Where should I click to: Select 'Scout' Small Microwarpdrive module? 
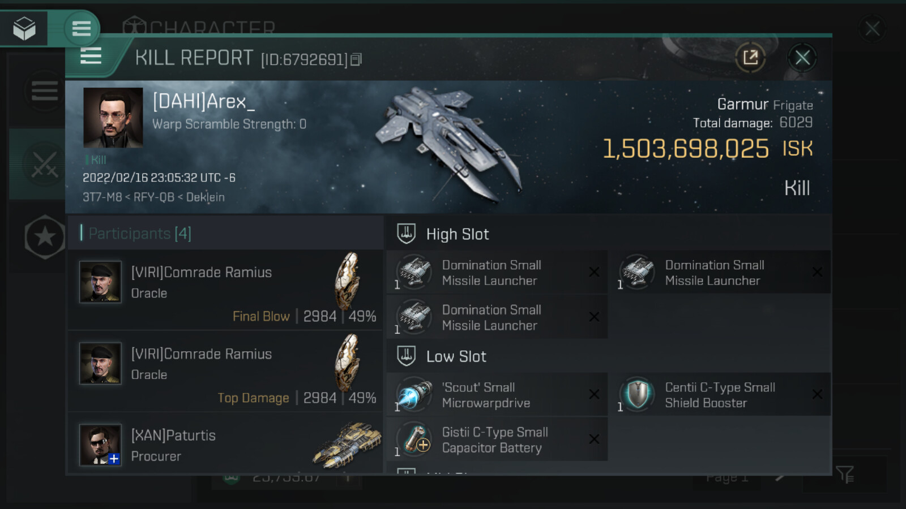497,395
